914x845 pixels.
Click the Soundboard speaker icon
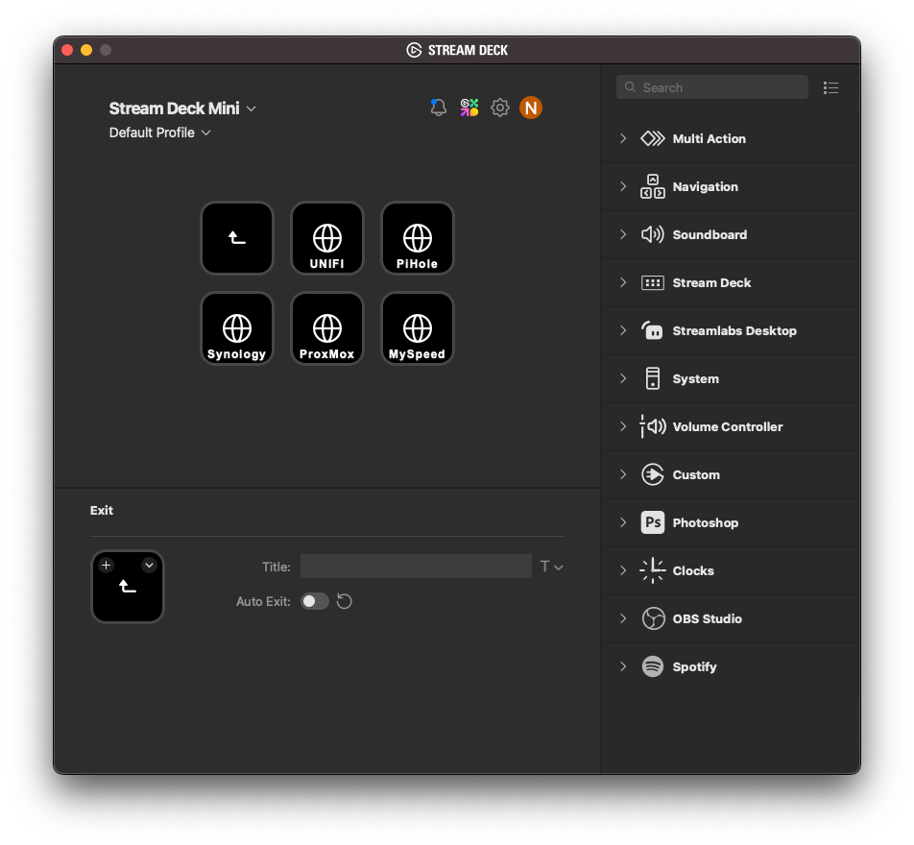click(x=652, y=234)
